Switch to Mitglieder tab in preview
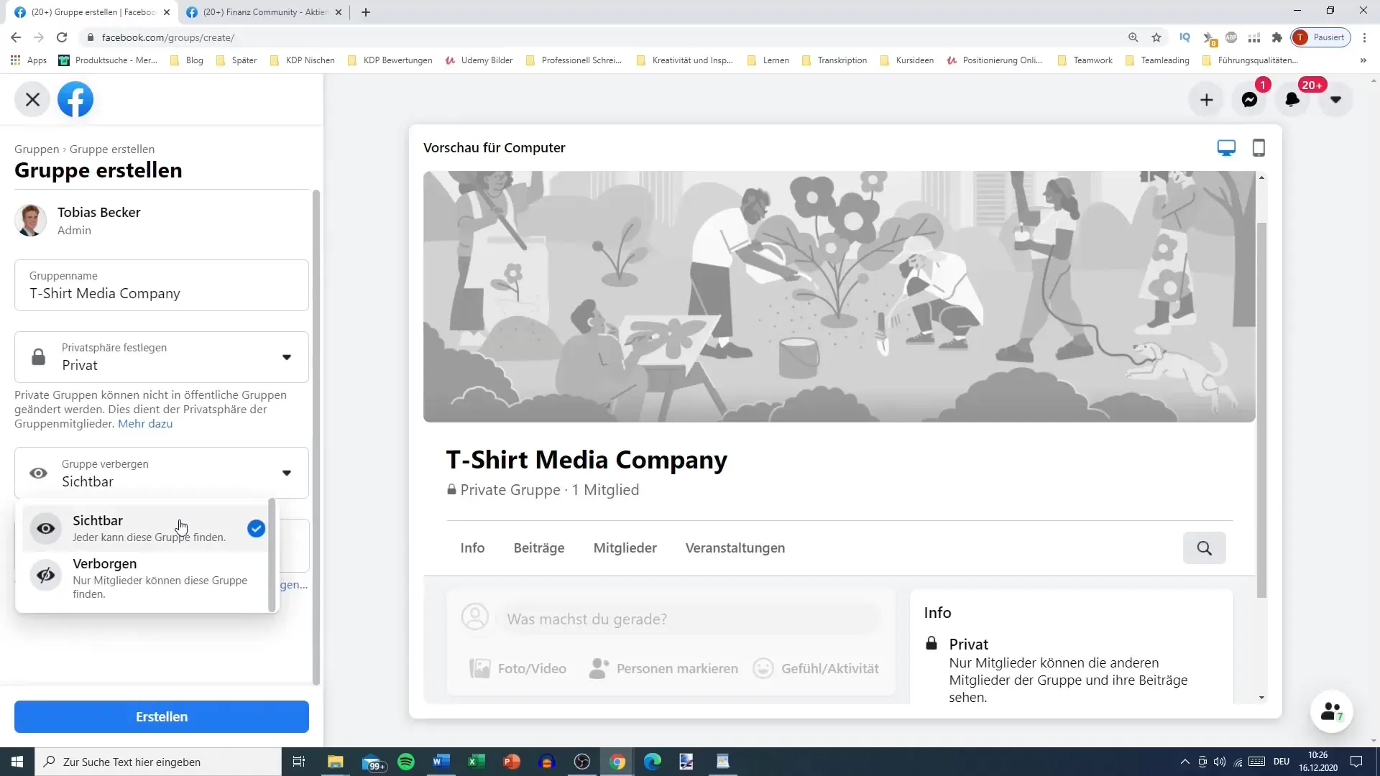 coord(625,548)
